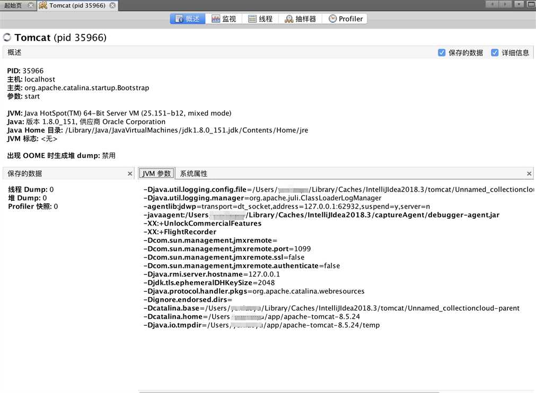Close the 起始页 tab with its X icon
The height and width of the screenshot is (393, 536).
31,5
